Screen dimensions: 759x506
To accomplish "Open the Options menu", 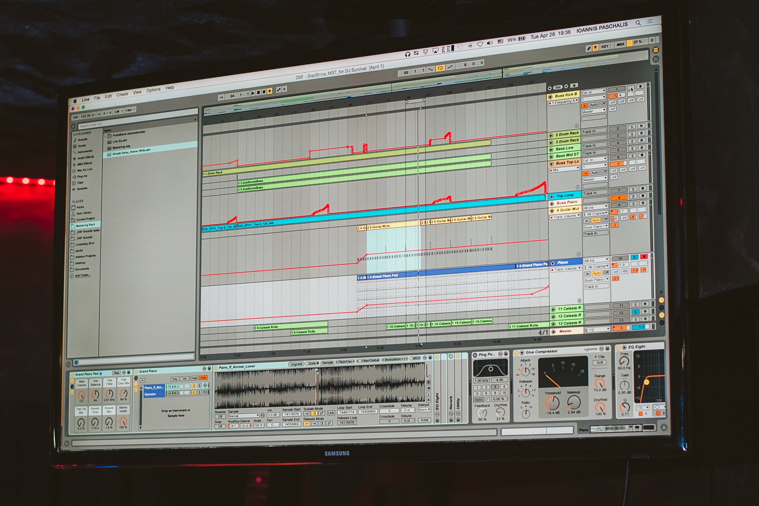I will point(153,90).
